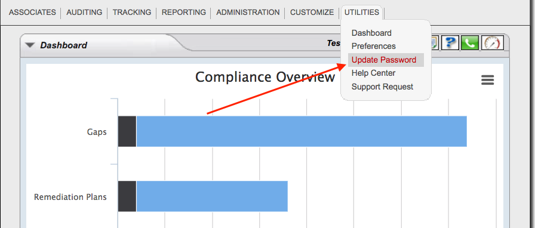The width and height of the screenshot is (535, 228).
Task: Open the CUSTOMIZE menu
Action: point(312,13)
